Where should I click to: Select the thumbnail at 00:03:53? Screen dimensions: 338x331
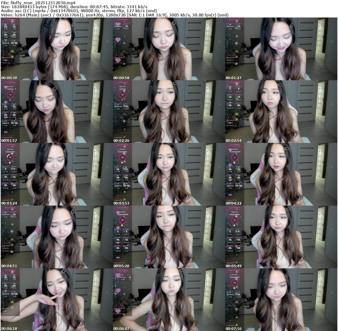[x=169, y=174]
